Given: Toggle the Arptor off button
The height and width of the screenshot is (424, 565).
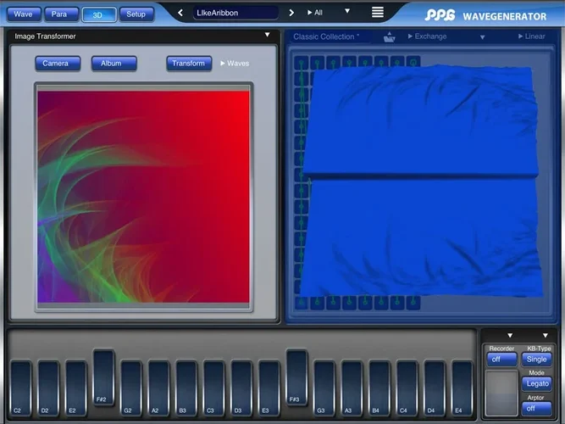Looking at the screenshot, I should [537, 409].
